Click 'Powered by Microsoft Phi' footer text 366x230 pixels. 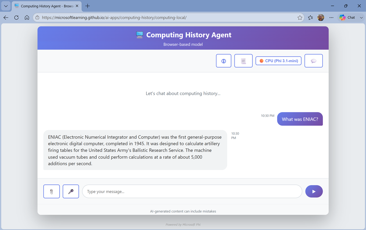(x=183, y=225)
